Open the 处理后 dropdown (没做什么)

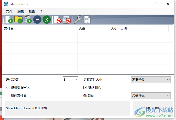[x=151, y=96]
